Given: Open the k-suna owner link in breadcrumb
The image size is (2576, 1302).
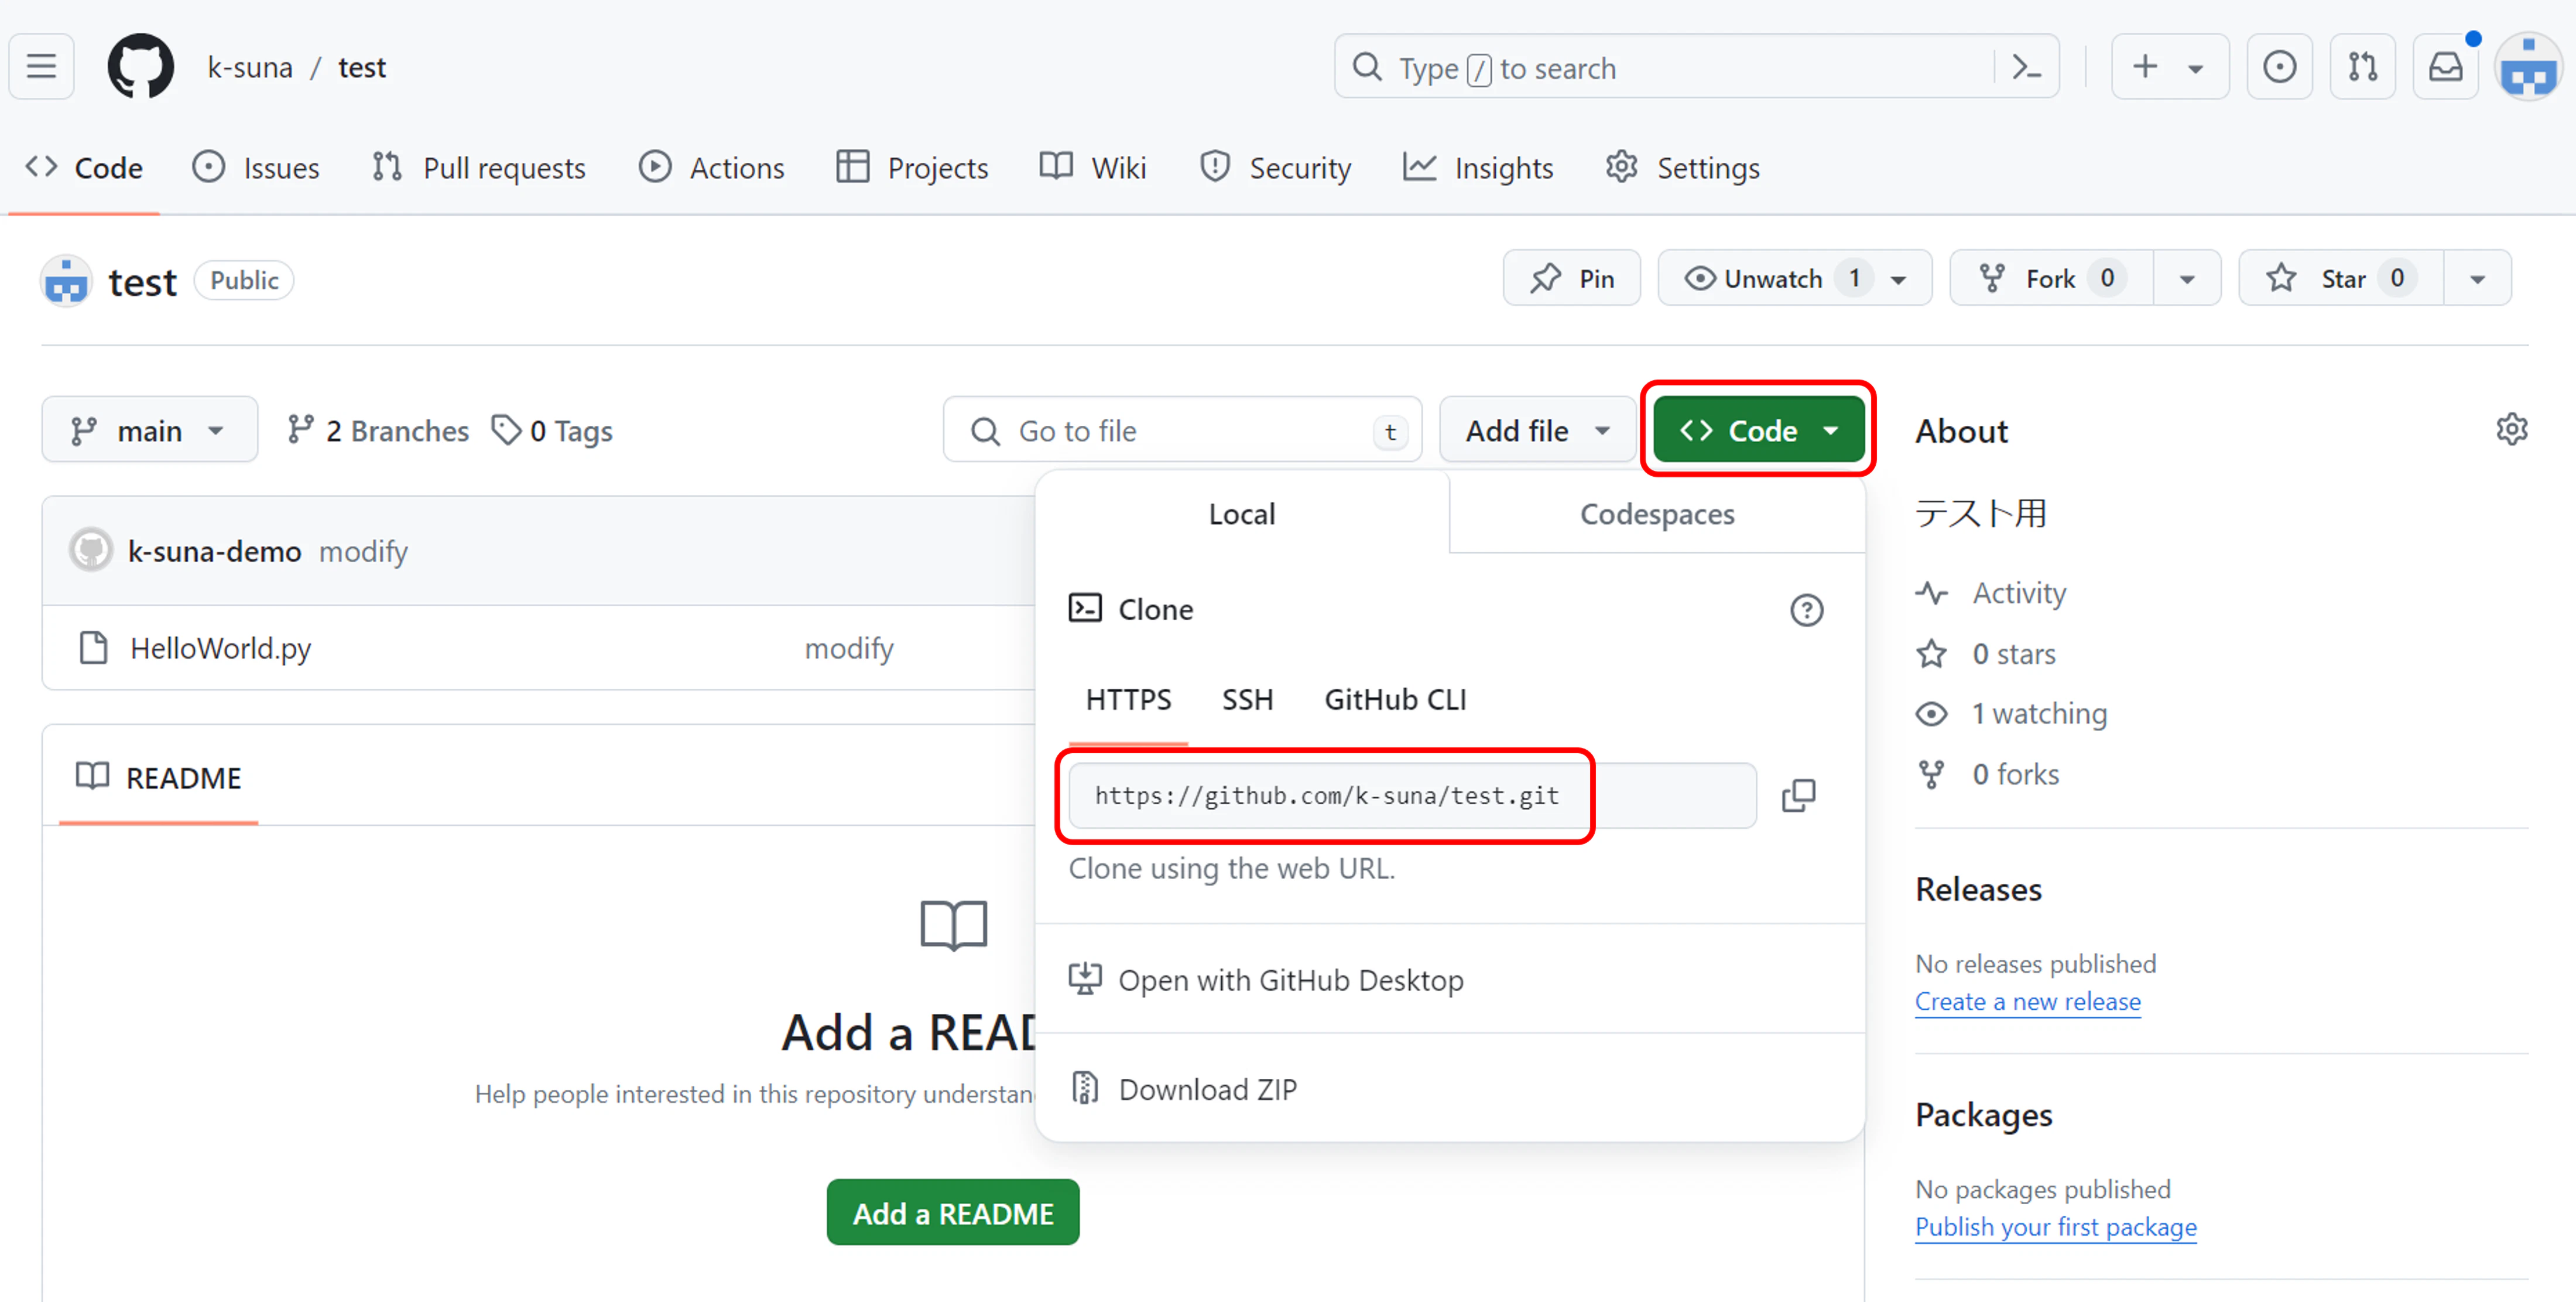Looking at the screenshot, I should coord(250,67).
